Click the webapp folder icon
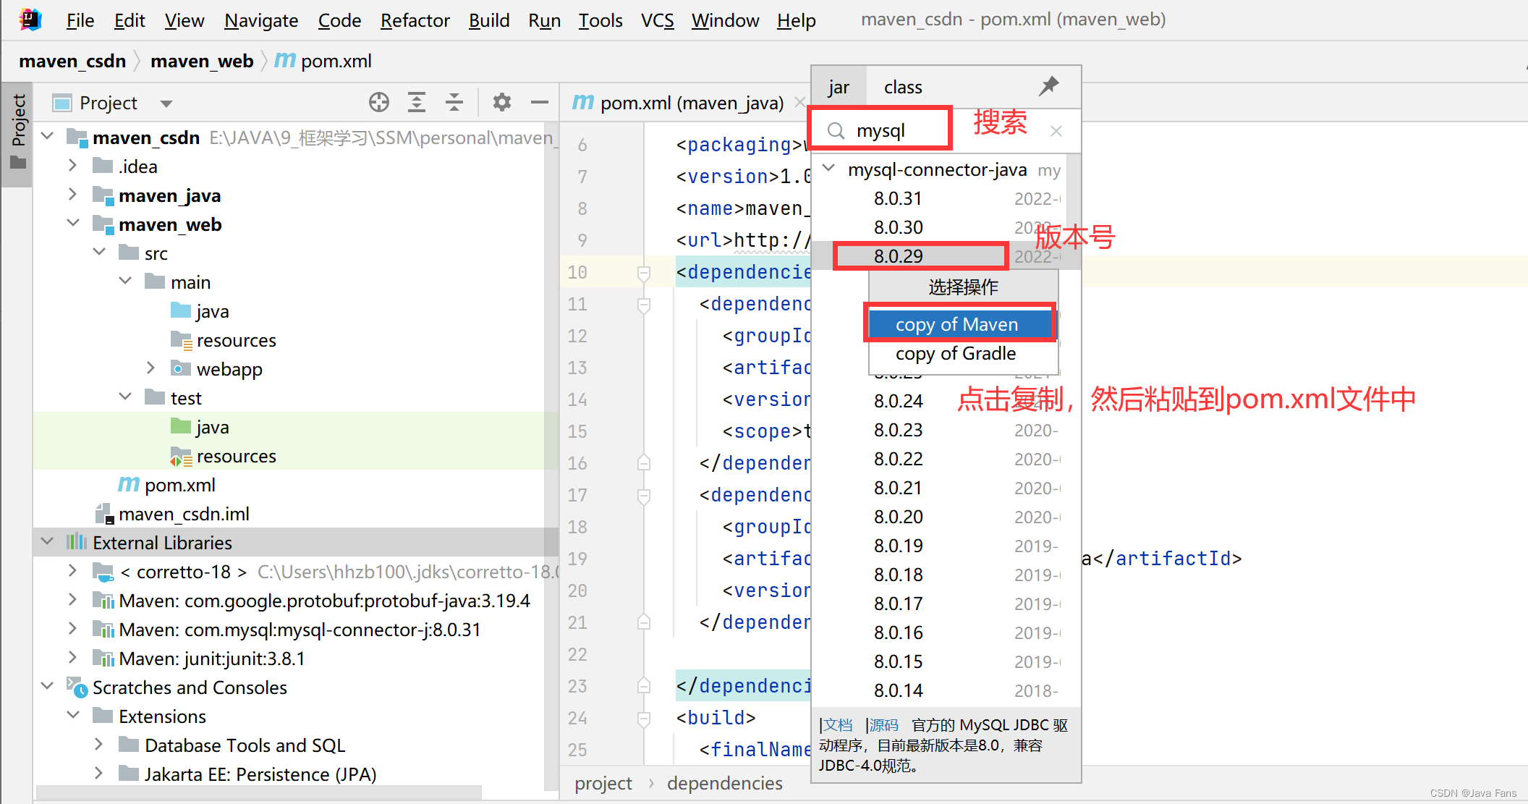This screenshot has height=804, width=1528. click(180, 368)
